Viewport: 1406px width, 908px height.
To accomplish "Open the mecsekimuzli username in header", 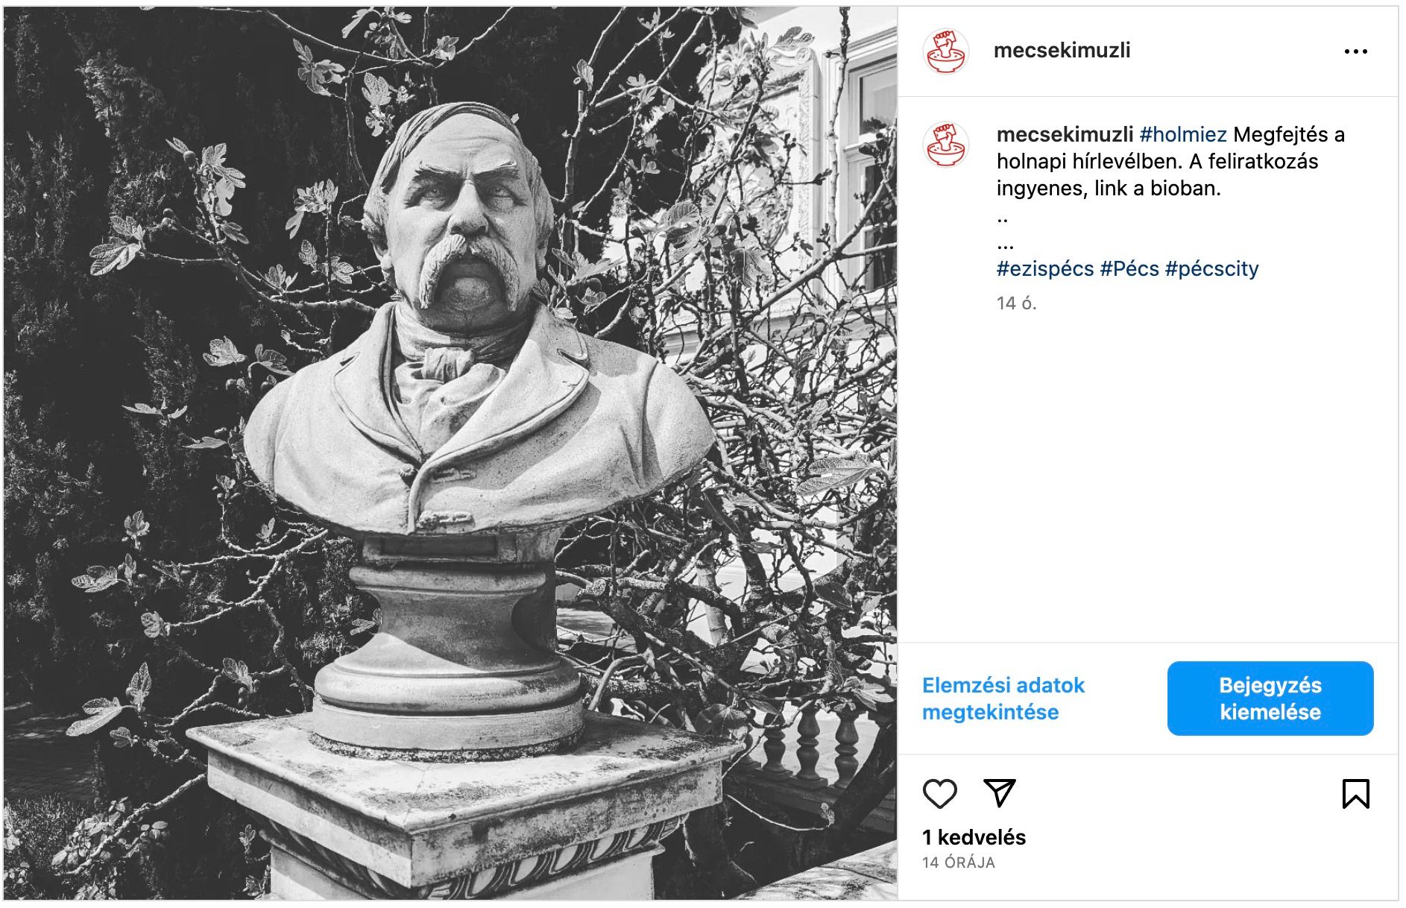I will 1062,50.
